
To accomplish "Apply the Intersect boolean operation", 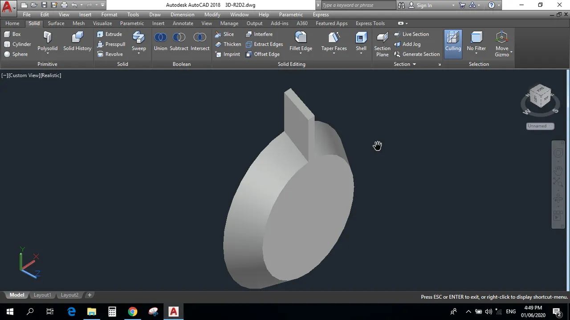I will (200, 42).
